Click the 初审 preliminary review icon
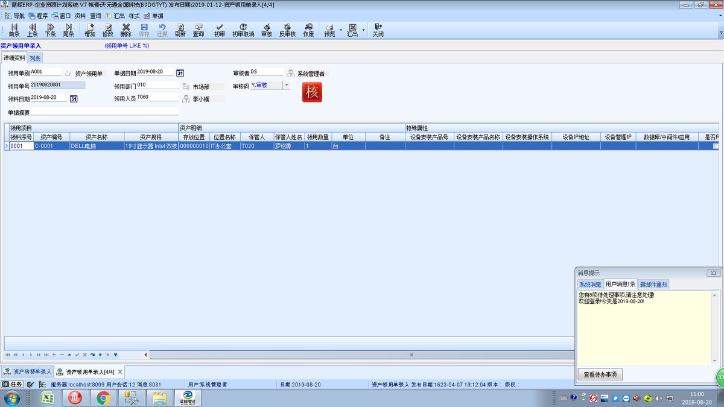Image resolution: width=724 pixels, height=407 pixels. tap(220, 30)
